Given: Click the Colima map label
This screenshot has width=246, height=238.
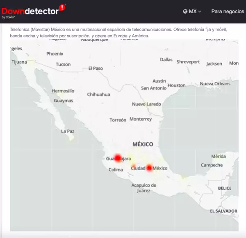Looking at the screenshot, I should click(116, 170).
